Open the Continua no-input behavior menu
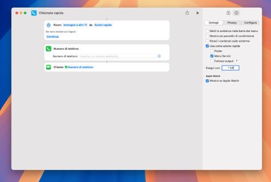The width and height of the screenshot is (271, 182). pyautogui.click(x=52, y=36)
